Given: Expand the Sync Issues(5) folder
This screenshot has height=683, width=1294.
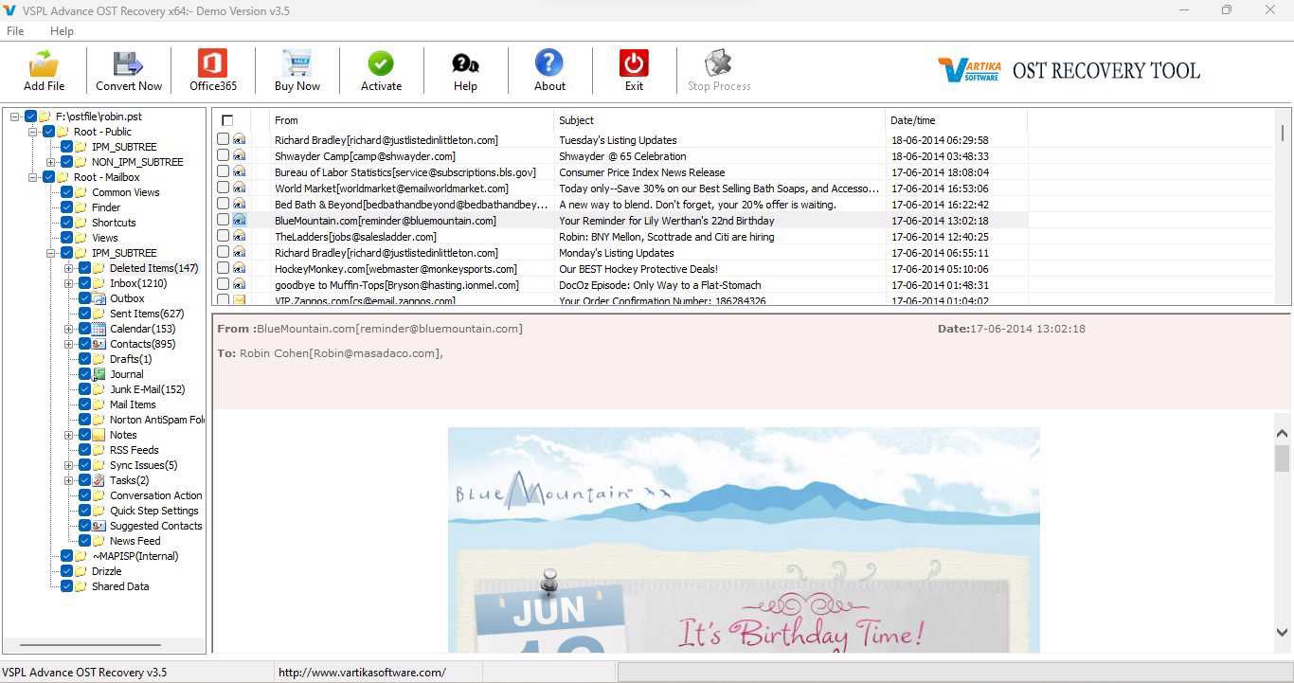Looking at the screenshot, I should (69, 465).
